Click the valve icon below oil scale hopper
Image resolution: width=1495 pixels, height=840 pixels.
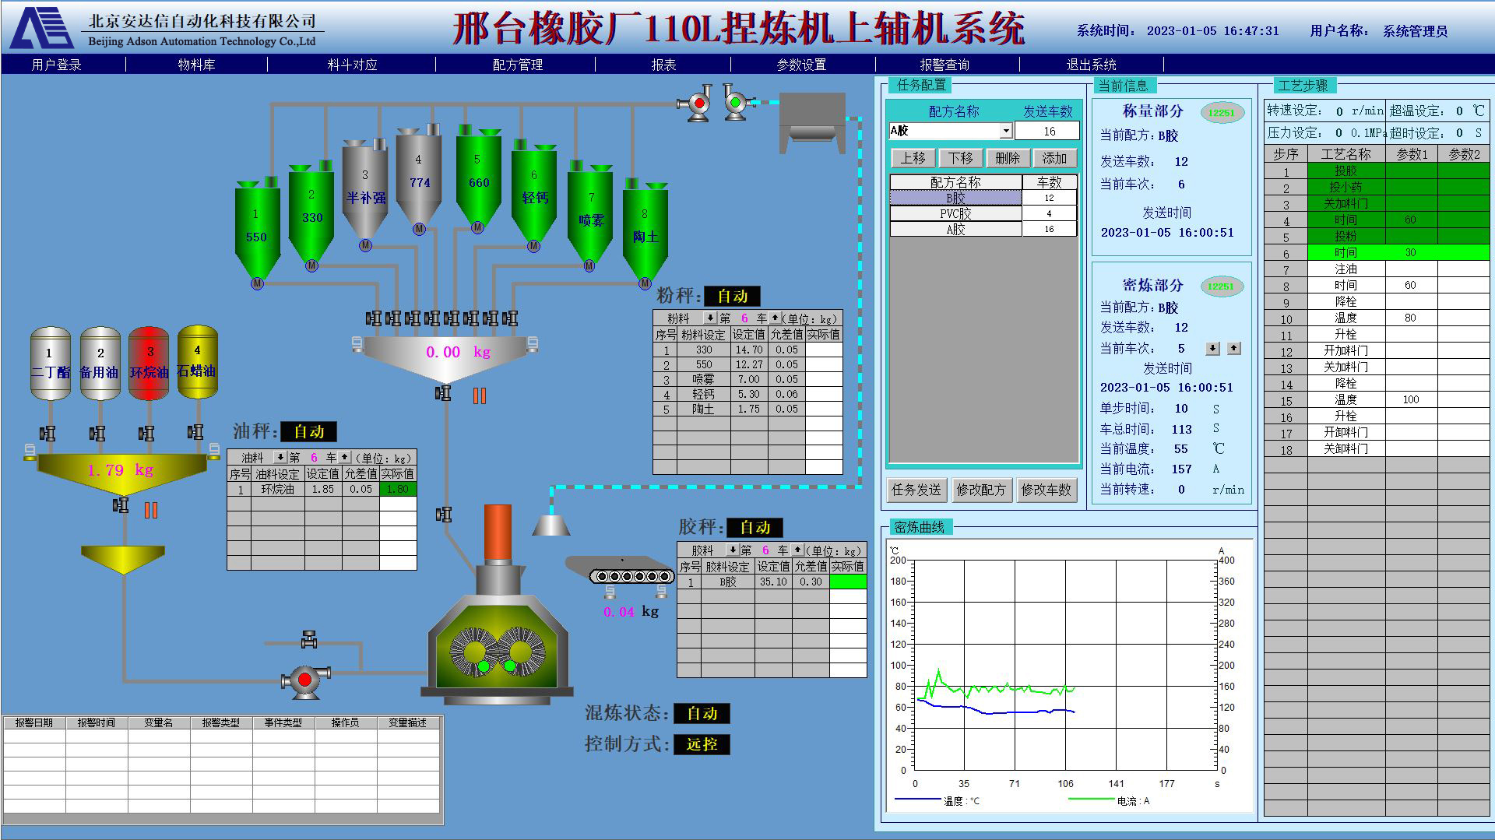(x=121, y=506)
